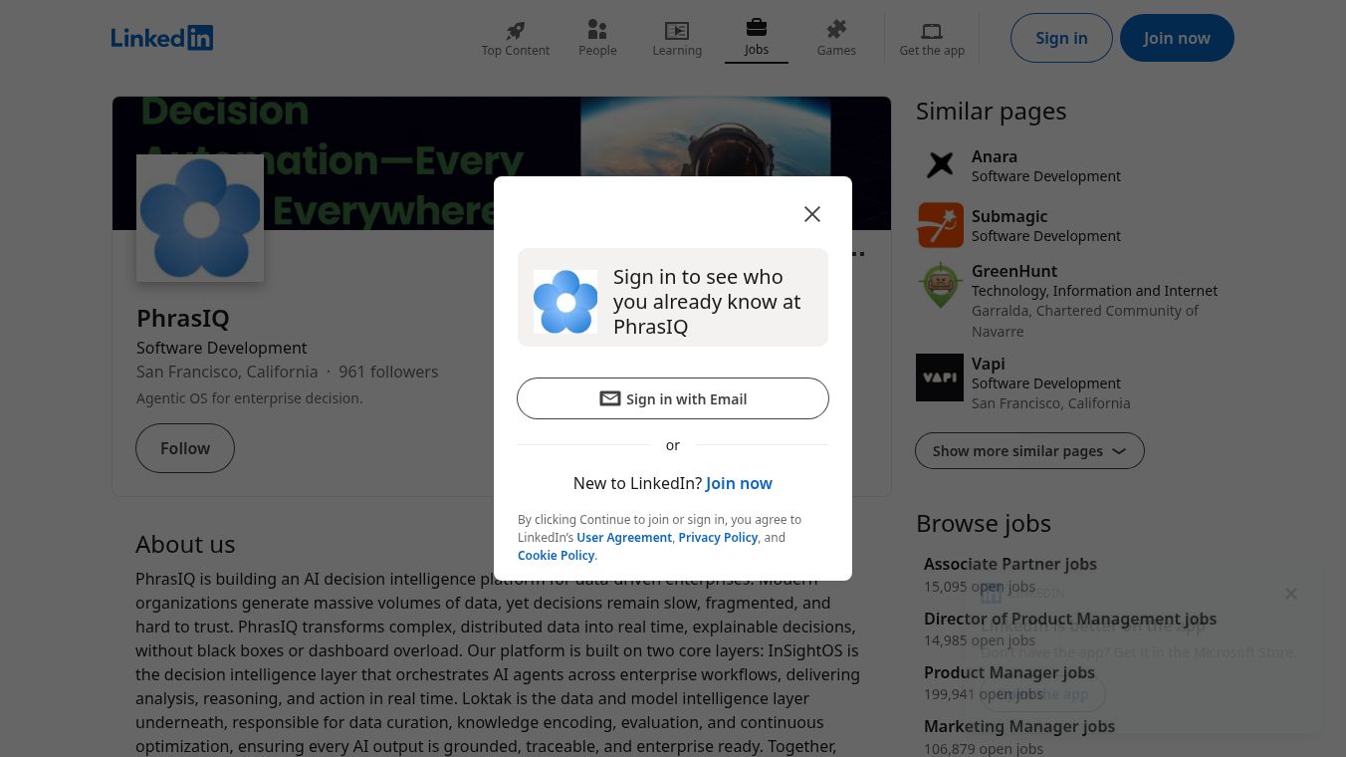The width and height of the screenshot is (1346, 757).
Task: Click the Sign in with Email button
Action: point(673,398)
